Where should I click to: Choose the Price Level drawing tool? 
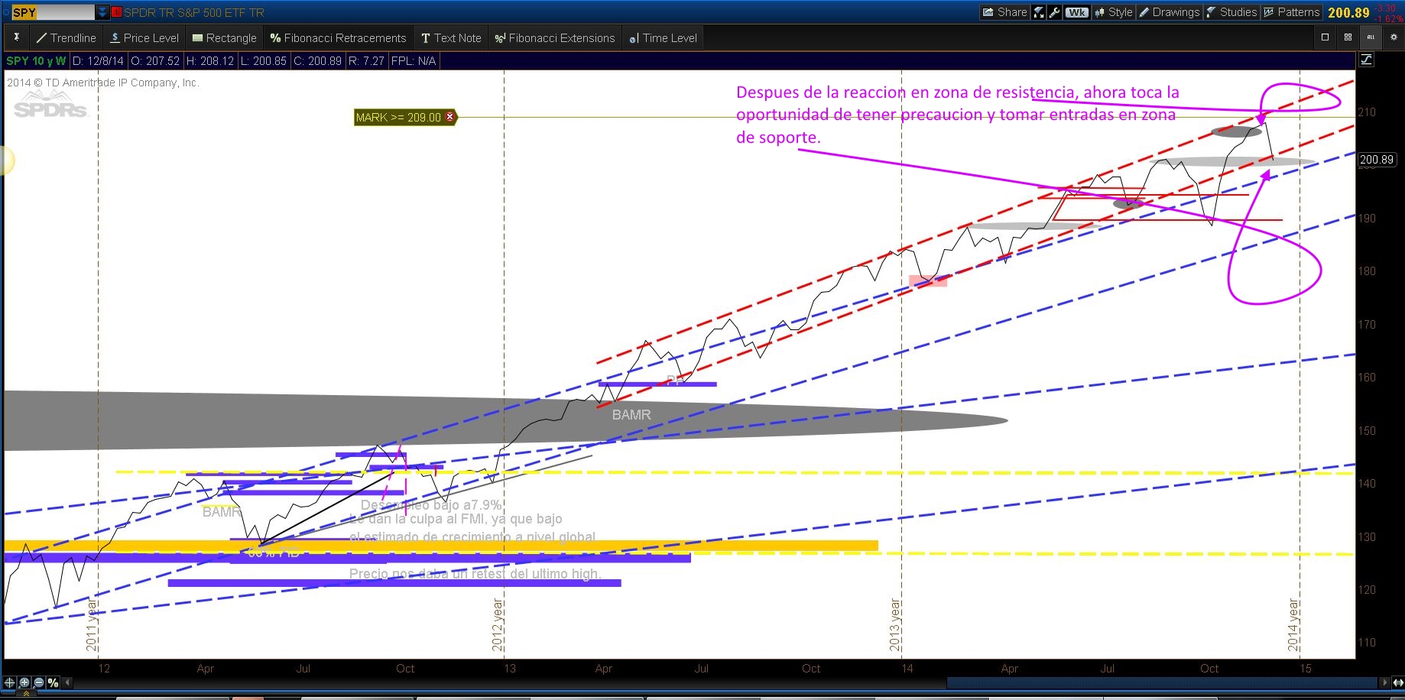pos(144,38)
